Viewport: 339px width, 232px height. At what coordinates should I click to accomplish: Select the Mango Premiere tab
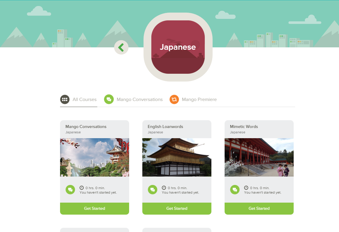coord(199,100)
